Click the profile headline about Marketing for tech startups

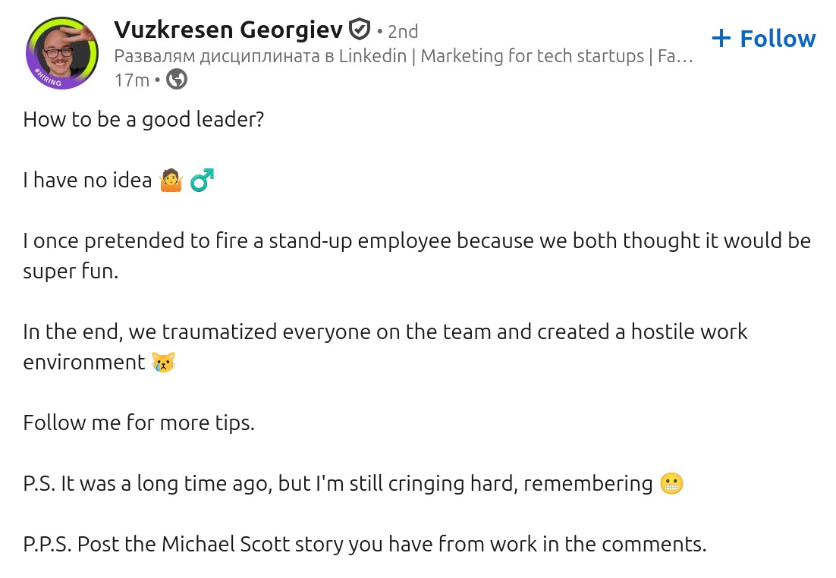click(402, 56)
